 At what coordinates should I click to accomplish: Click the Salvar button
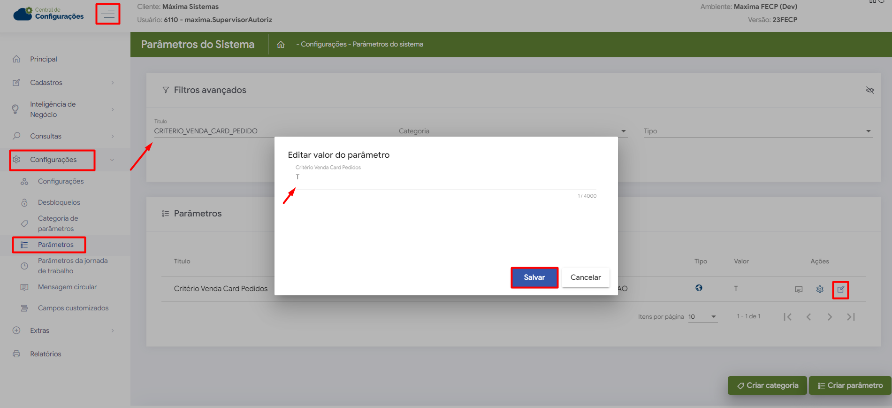(x=534, y=277)
